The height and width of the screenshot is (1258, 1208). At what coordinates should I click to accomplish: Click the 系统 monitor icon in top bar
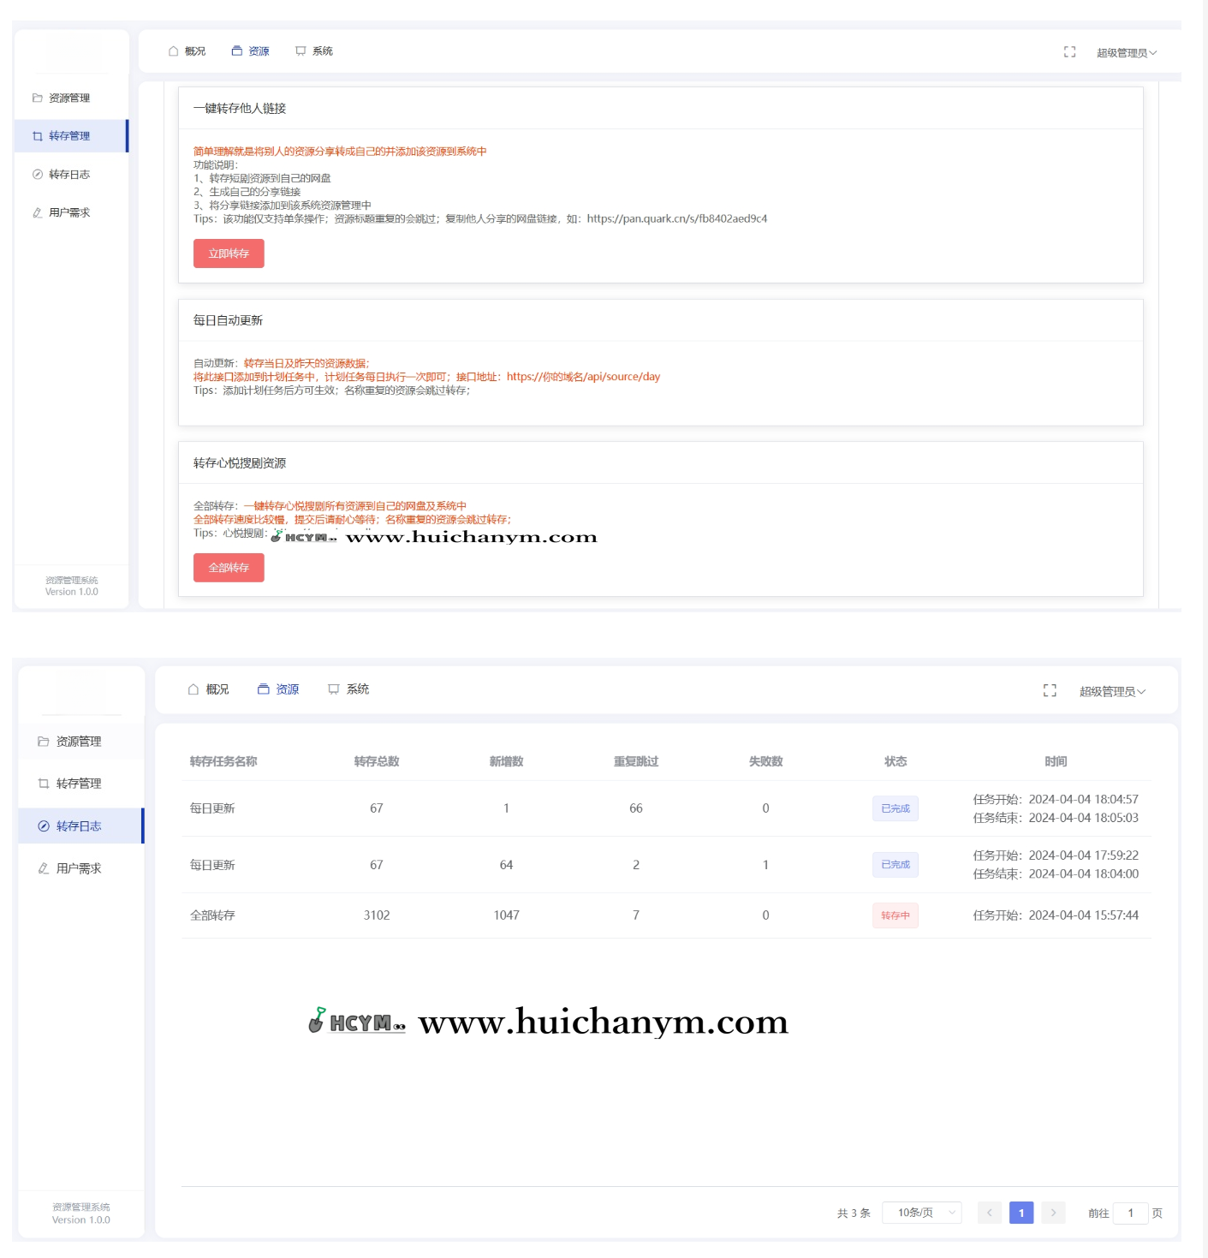pyautogui.click(x=300, y=51)
